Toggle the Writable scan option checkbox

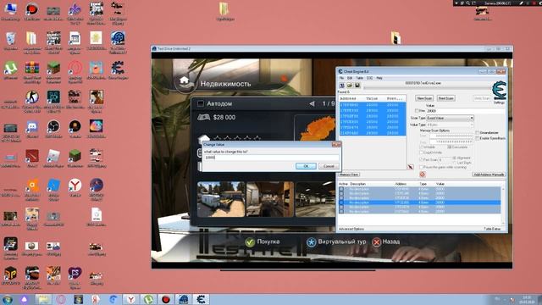point(422,147)
